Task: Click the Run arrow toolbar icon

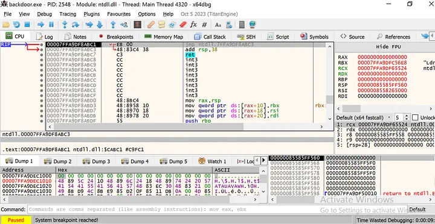Action: coord(41,25)
